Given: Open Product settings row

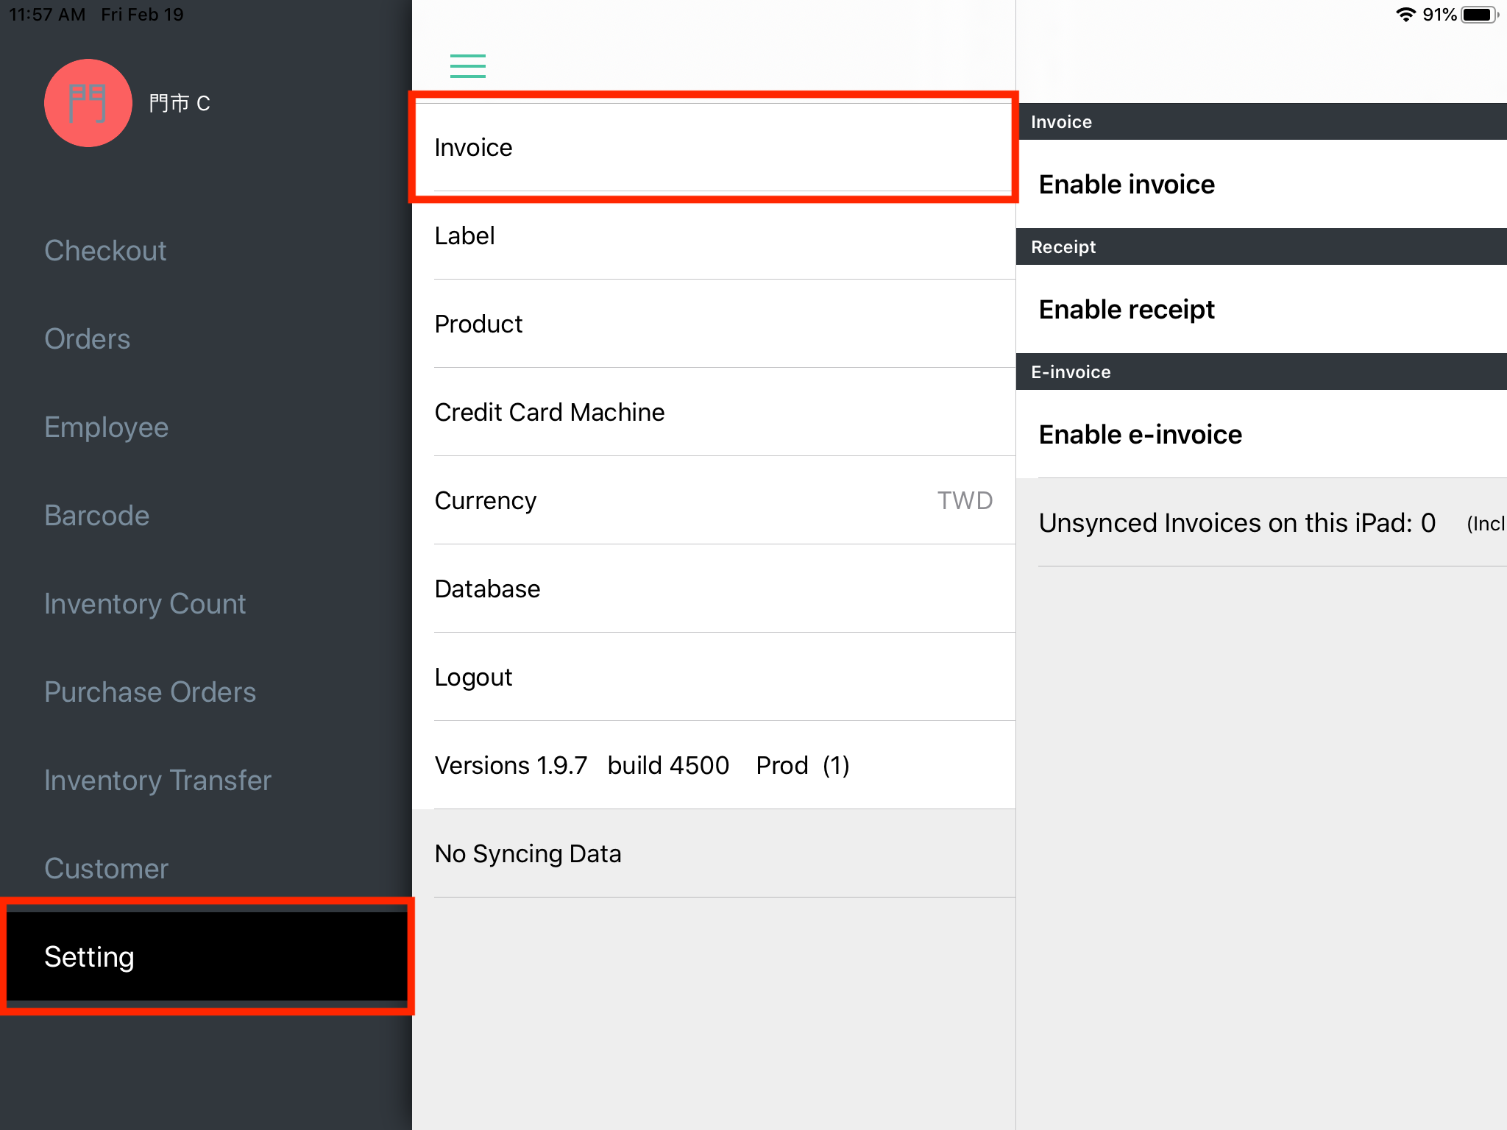Looking at the screenshot, I should click(x=714, y=324).
